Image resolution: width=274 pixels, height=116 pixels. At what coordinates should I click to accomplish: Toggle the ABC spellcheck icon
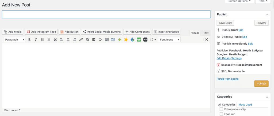point(100,40)
